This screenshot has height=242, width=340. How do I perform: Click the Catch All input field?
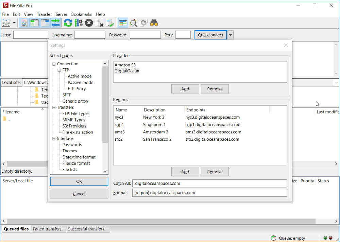click(209, 184)
